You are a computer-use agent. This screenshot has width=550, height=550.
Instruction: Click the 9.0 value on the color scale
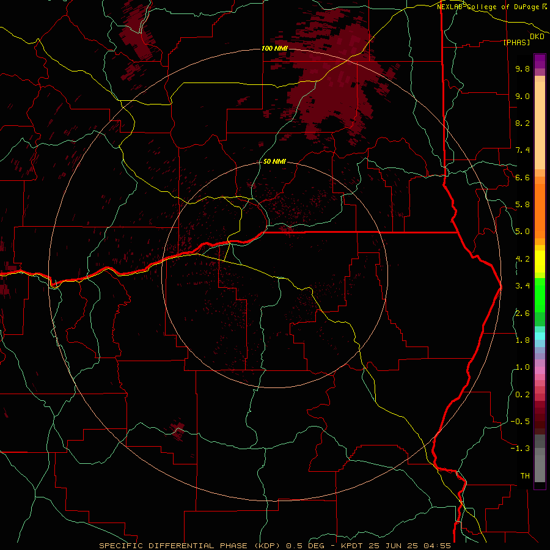522,96
